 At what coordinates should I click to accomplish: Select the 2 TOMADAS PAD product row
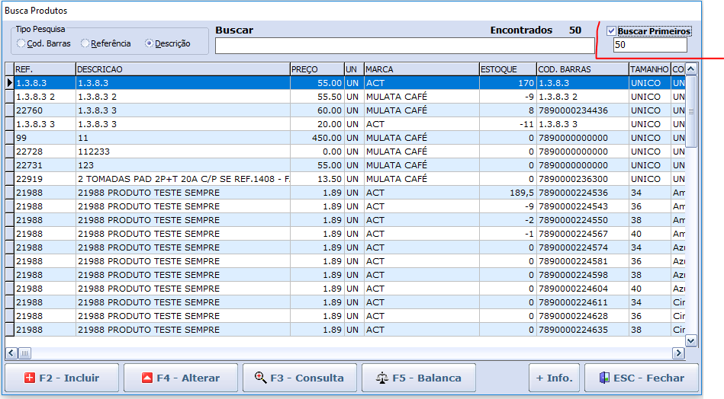pyautogui.click(x=182, y=179)
